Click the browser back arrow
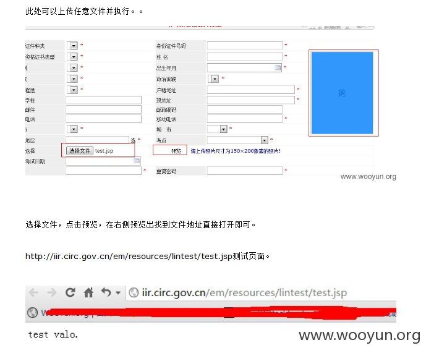This screenshot has height=353, width=426. pyautogui.click(x=33, y=292)
